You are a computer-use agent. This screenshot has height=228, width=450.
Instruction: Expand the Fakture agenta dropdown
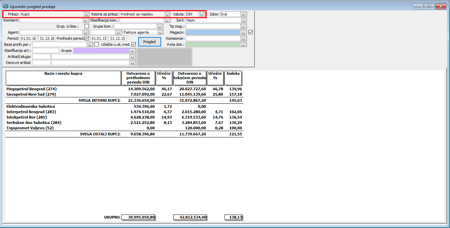point(160,33)
